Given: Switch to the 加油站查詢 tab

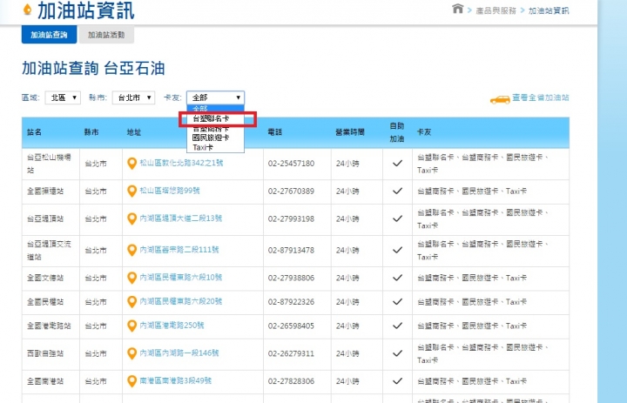Looking at the screenshot, I should pos(49,35).
